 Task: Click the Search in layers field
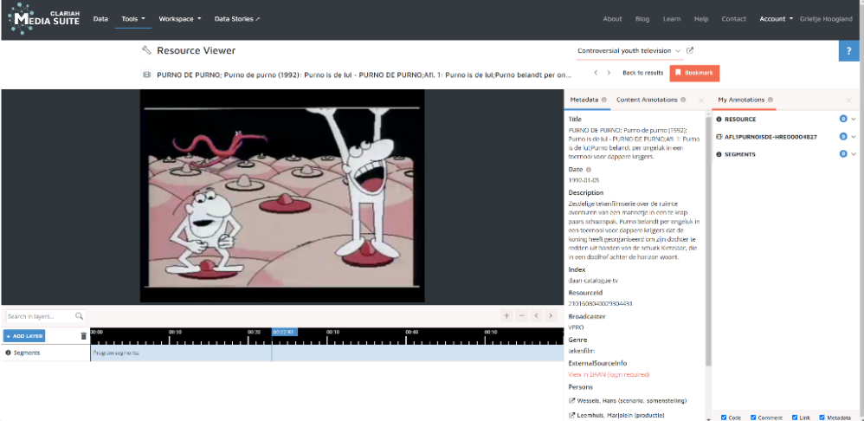click(40, 316)
